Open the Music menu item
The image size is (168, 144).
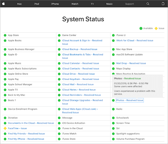pyautogui.click(x=109, y=4)
